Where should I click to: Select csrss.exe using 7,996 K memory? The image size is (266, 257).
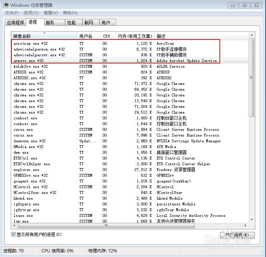tap(130, 135)
